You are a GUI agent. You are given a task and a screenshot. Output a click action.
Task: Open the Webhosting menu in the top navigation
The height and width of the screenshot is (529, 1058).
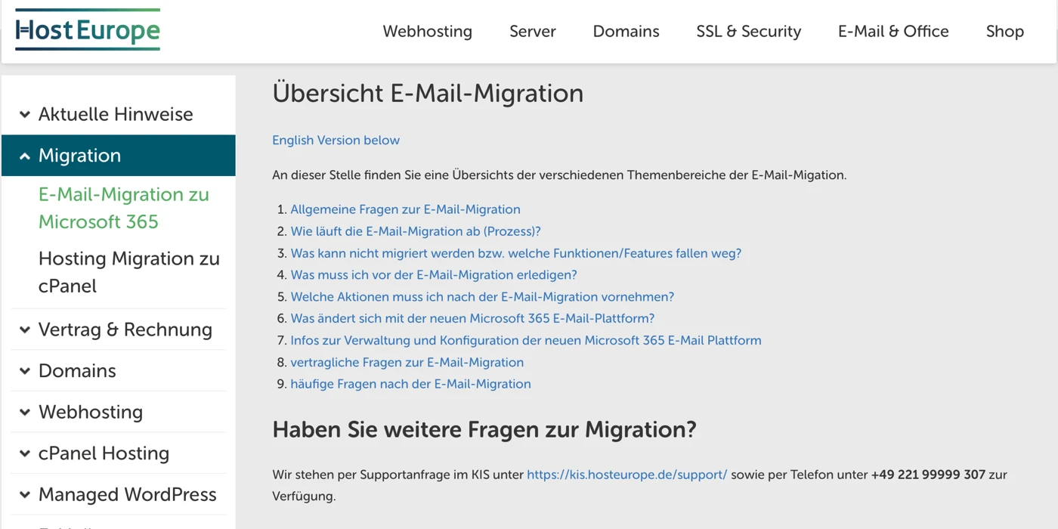click(x=427, y=31)
